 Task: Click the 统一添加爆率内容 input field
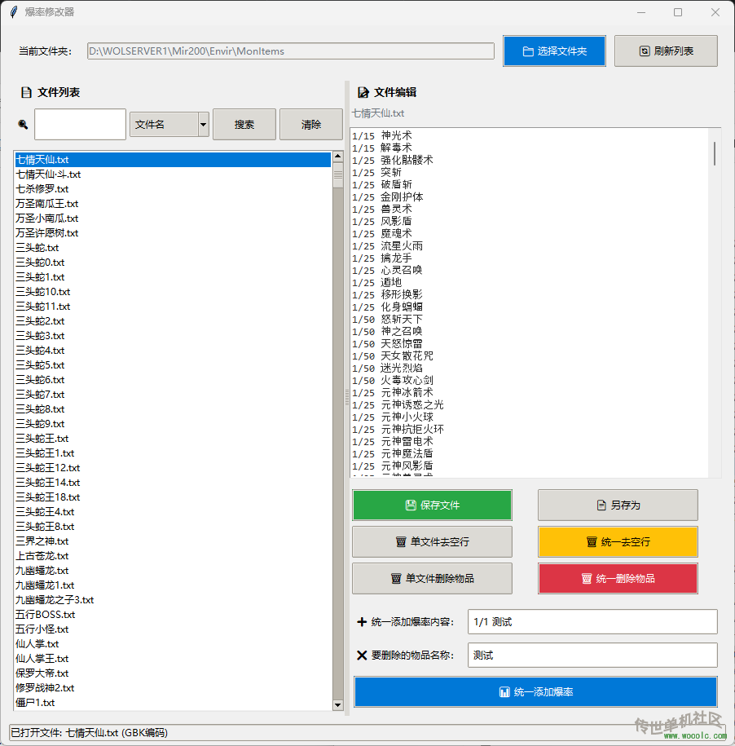pyautogui.click(x=592, y=622)
